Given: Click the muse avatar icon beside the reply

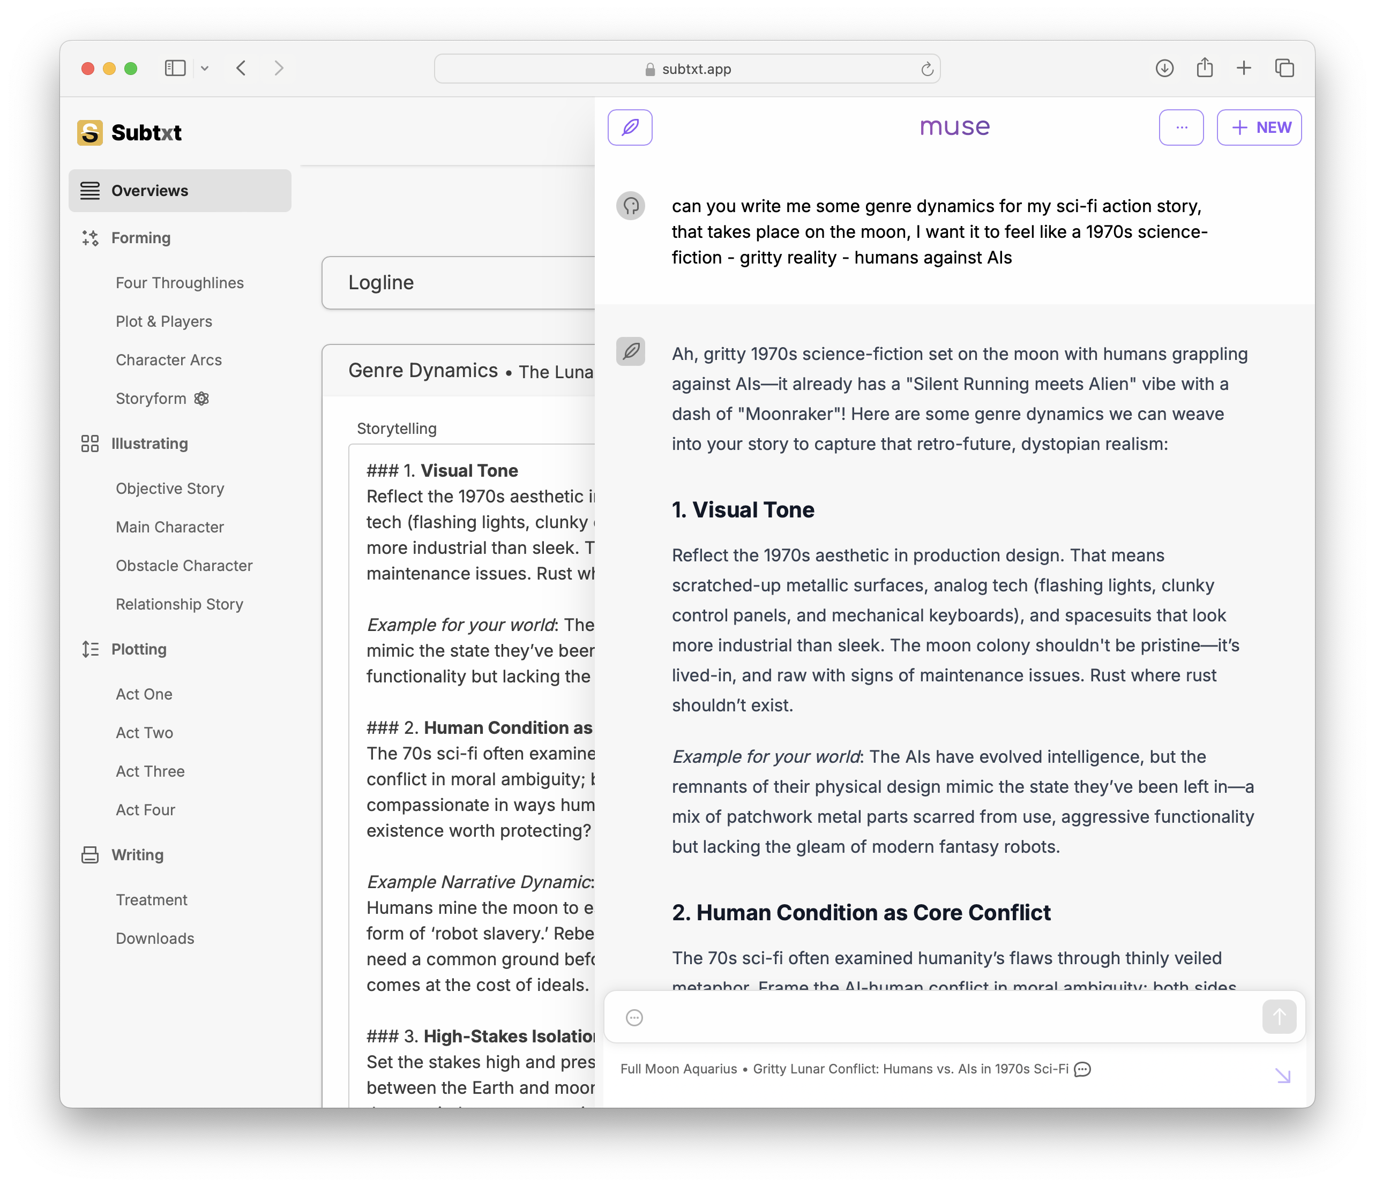Looking at the screenshot, I should [x=630, y=351].
